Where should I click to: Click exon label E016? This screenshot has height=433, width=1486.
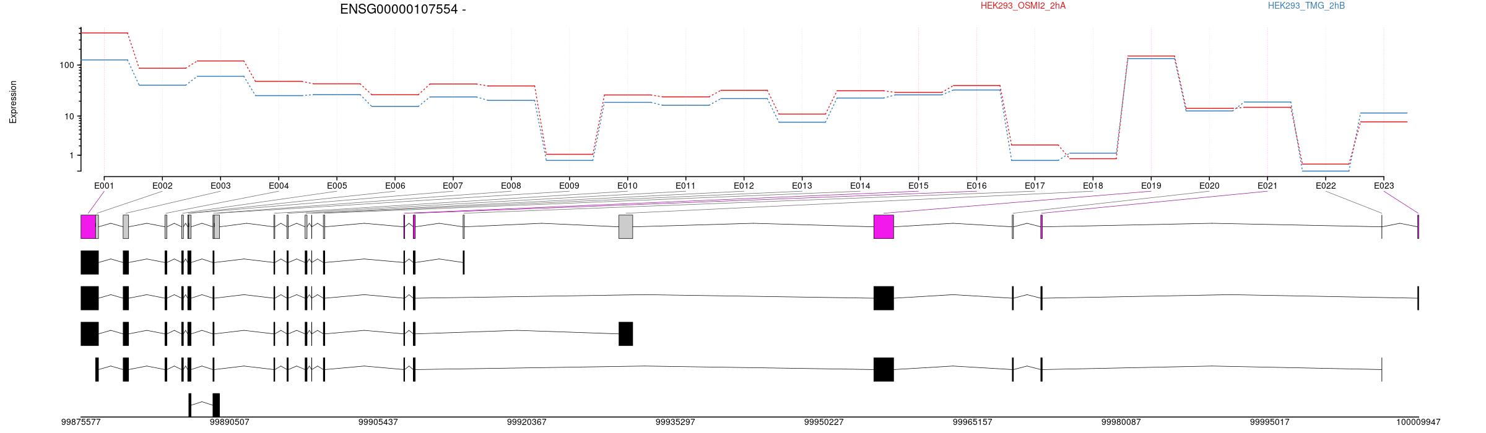pos(976,186)
